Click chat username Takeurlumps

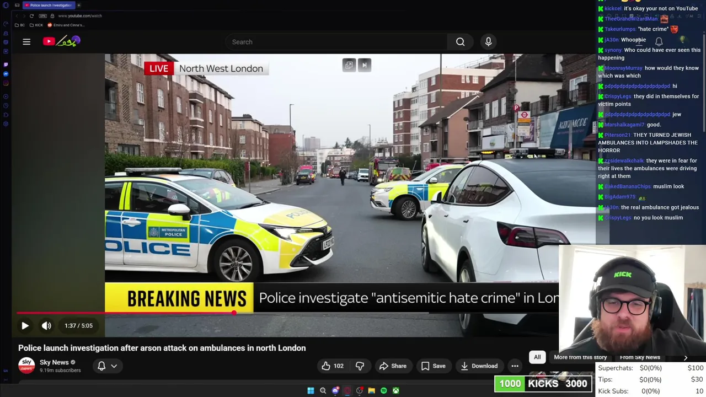click(x=620, y=29)
